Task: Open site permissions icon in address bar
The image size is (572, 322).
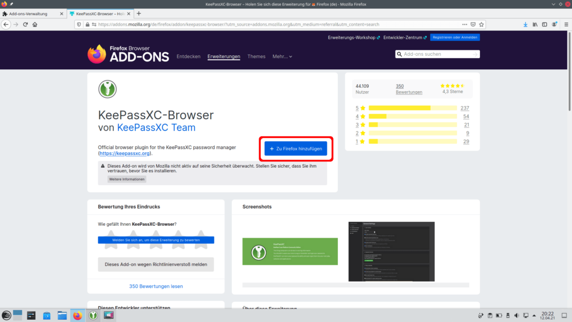Action: tap(94, 25)
